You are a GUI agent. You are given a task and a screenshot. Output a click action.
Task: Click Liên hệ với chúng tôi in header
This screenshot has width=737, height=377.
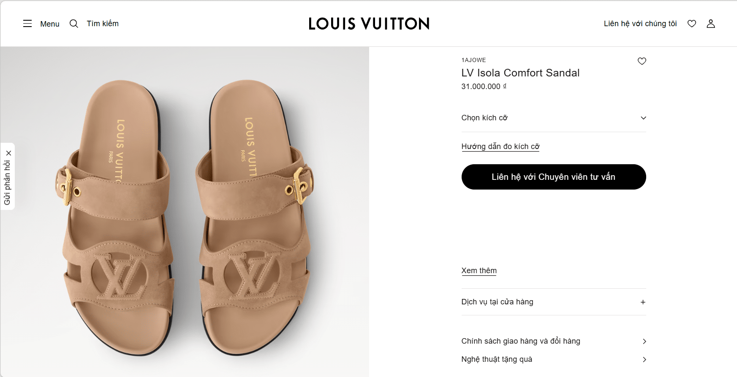pyautogui.click(x=640, y=24)
